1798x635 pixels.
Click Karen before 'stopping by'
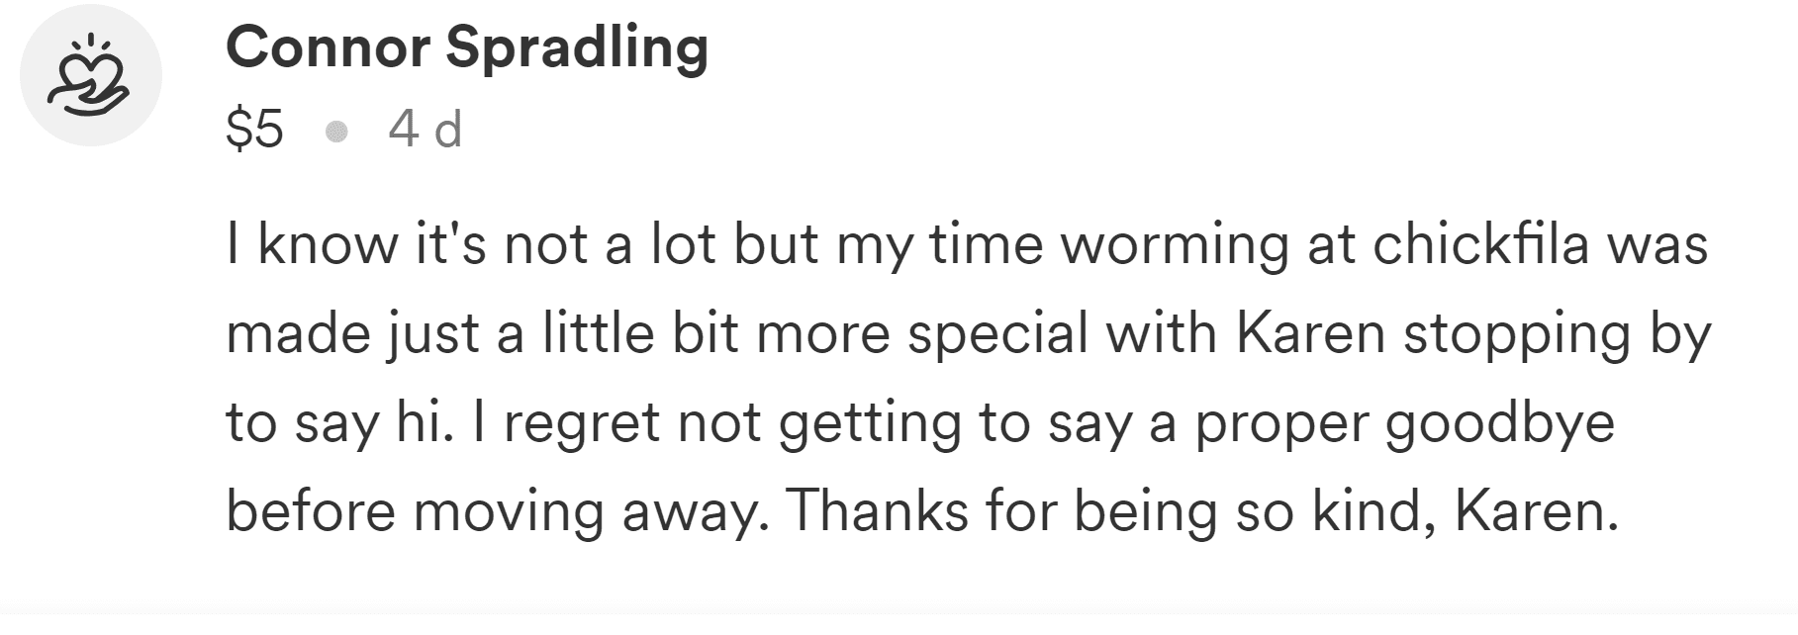(1310, 333)
